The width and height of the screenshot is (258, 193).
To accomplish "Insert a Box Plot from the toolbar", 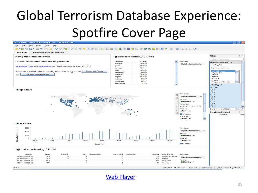I will pos(166,49).
